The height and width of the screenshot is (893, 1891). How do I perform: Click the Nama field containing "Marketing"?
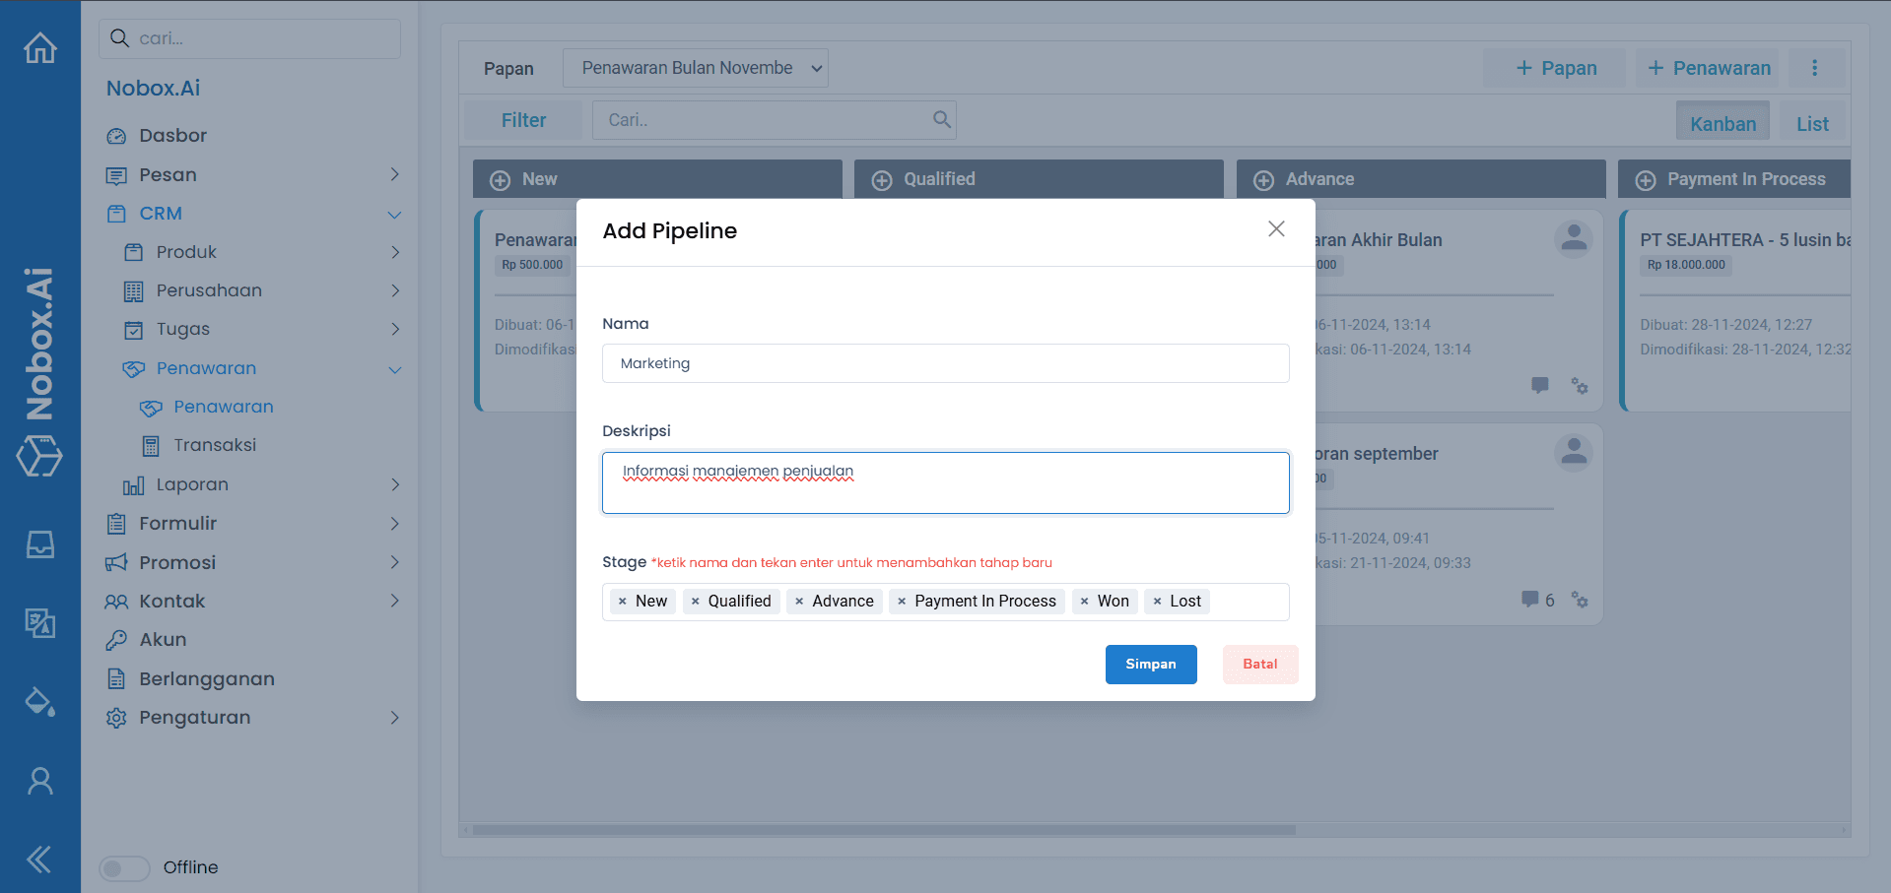point(945,362)
